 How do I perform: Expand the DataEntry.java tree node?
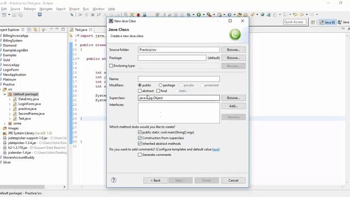(x=10, y=99)
